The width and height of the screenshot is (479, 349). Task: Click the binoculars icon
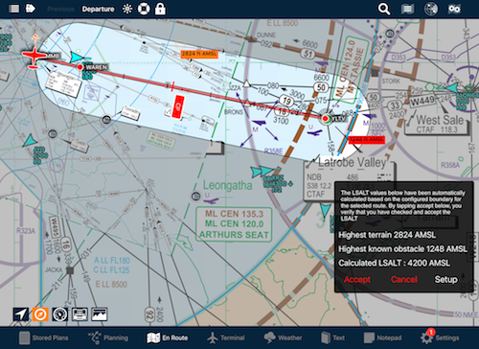tap(454, 9)
